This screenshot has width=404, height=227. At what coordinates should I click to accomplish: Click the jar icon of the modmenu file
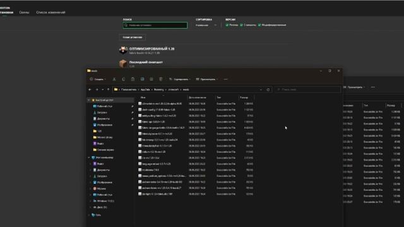(140, 170)
